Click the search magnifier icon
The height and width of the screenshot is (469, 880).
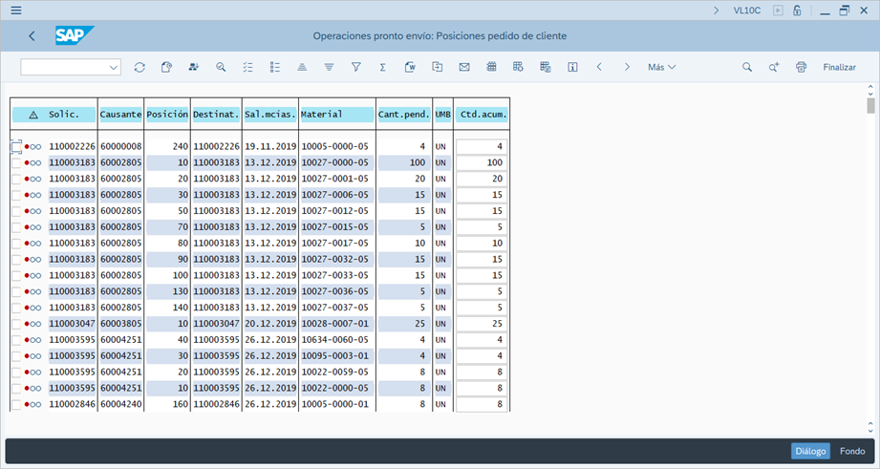(x=747, y=68)
